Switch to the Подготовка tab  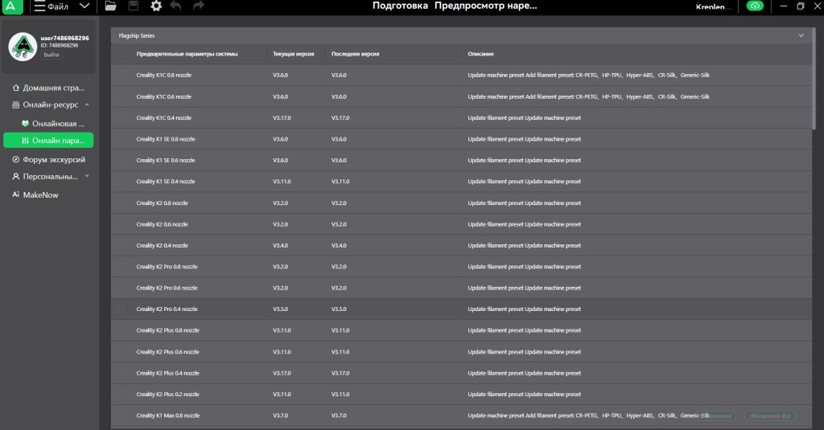(x=400, y=6)
